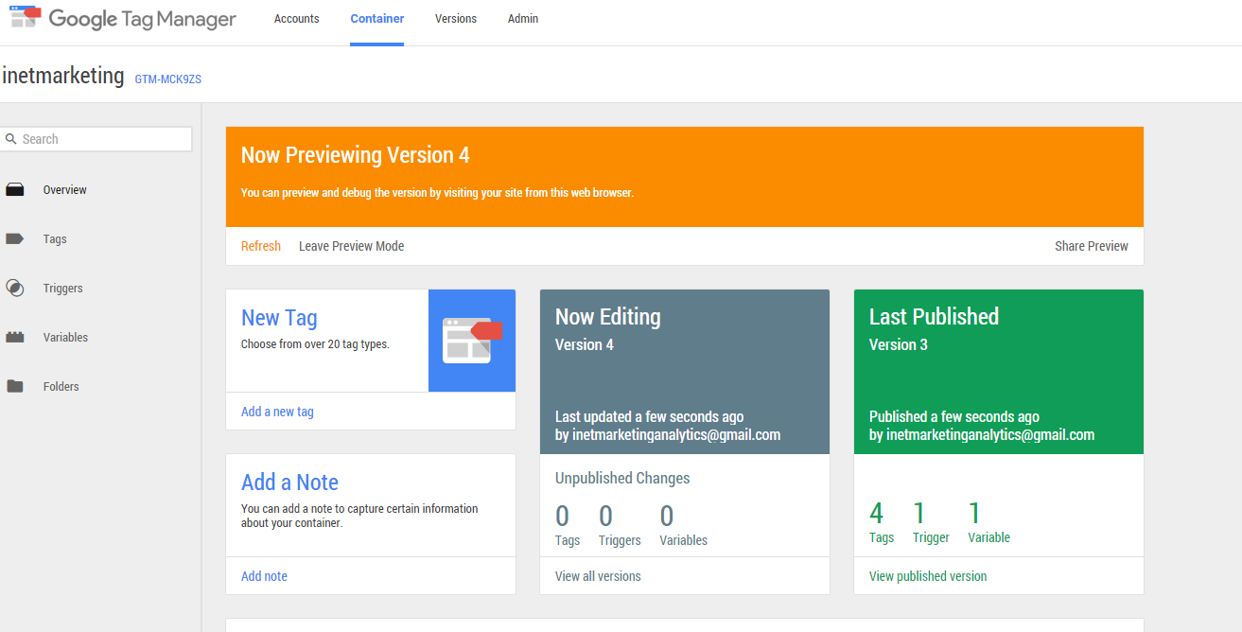The height and width of the screenshot is (632, 1242).
Task: Click the container ID GTM-MCK9ZS
Action: pos(168,79)
